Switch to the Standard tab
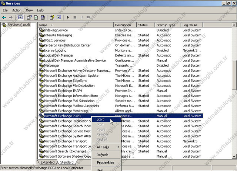 tap(67, 162)
